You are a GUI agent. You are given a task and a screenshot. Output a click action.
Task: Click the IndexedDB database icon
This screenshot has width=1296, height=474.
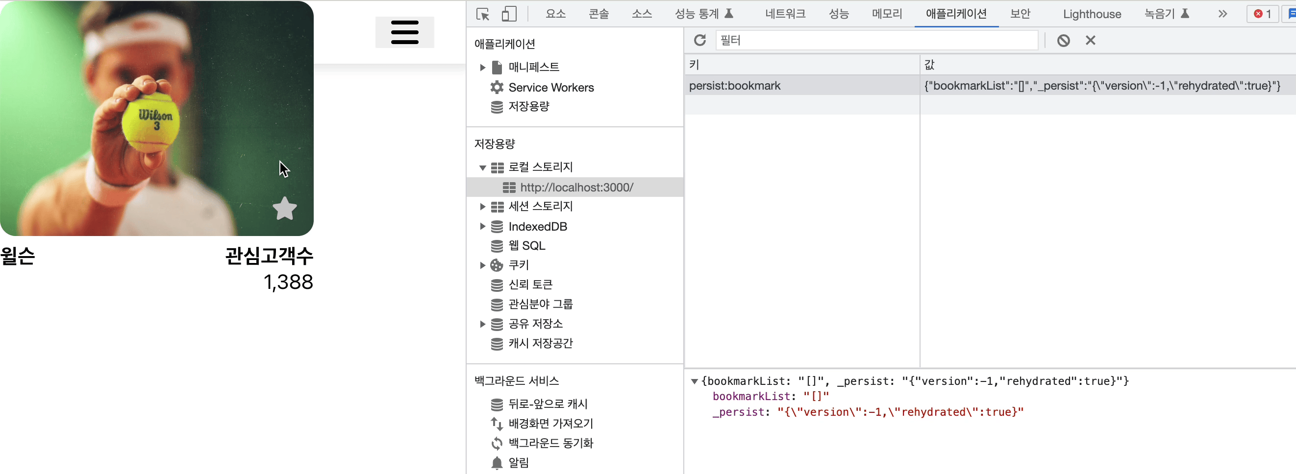point(497,227)
